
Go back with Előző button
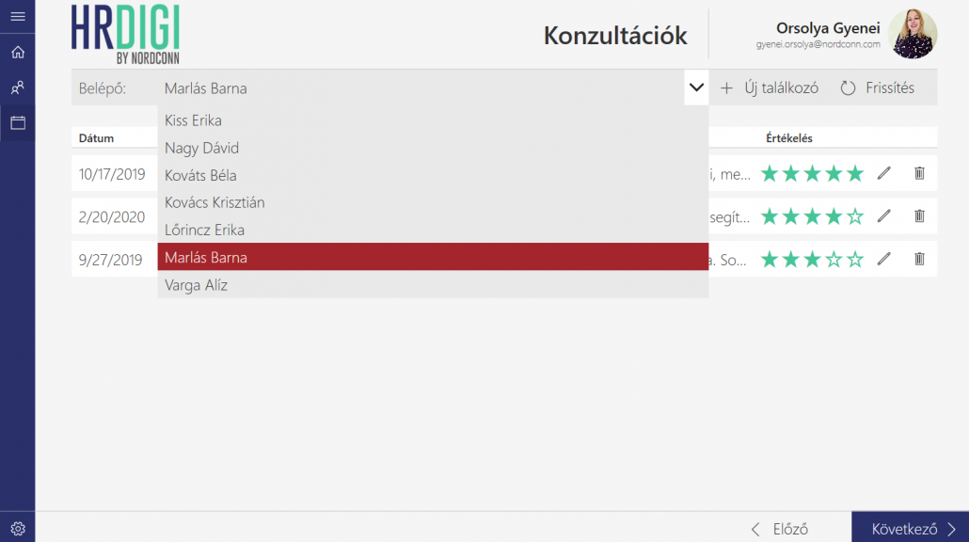point(780,529)
